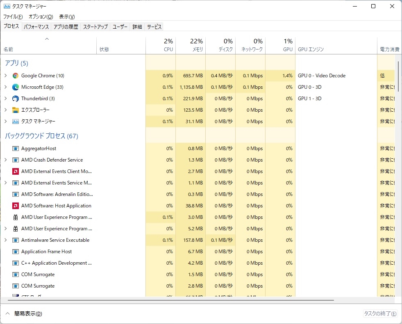The image size is (402, 324).
Task: Click the horizontal scrollbar thumb
Action: tap(171, 300)
